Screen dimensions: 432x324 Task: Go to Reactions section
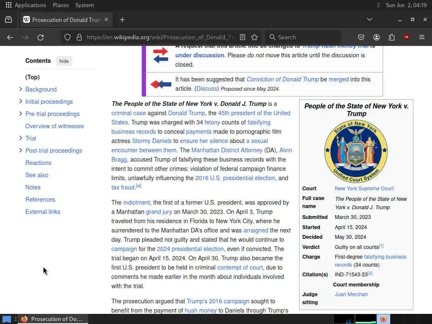pos(38,162)
